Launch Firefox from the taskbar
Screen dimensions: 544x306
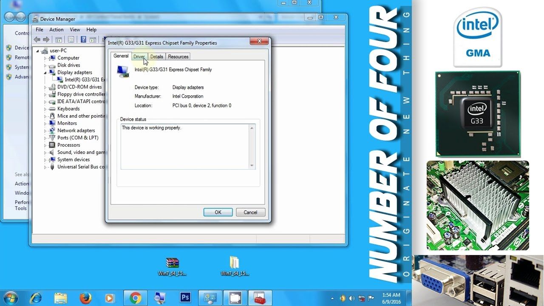pos(85,297)
